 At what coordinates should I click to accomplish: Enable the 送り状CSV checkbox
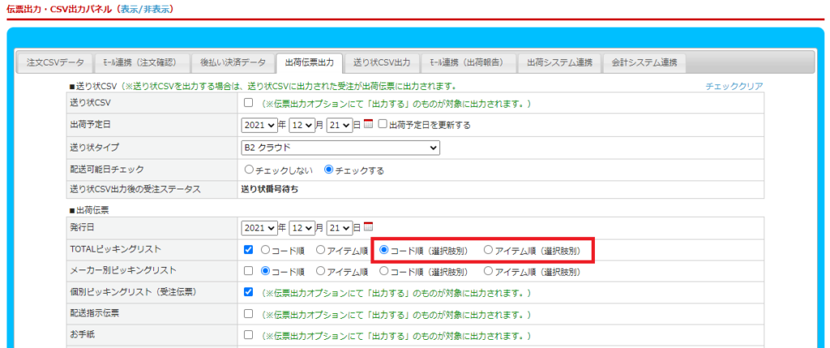249,104
